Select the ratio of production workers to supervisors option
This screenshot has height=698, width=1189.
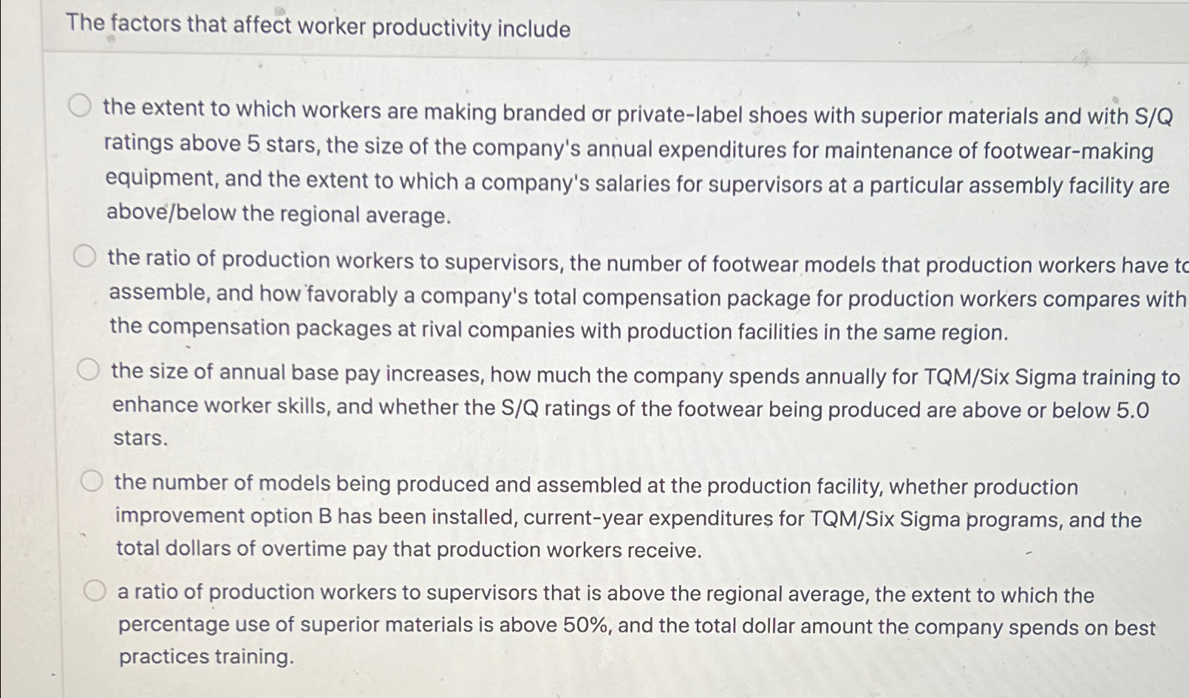tap(86, 256)
